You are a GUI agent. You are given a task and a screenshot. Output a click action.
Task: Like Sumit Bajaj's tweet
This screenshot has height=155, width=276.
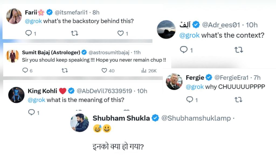pyautogui.click(x=104, y=71)
